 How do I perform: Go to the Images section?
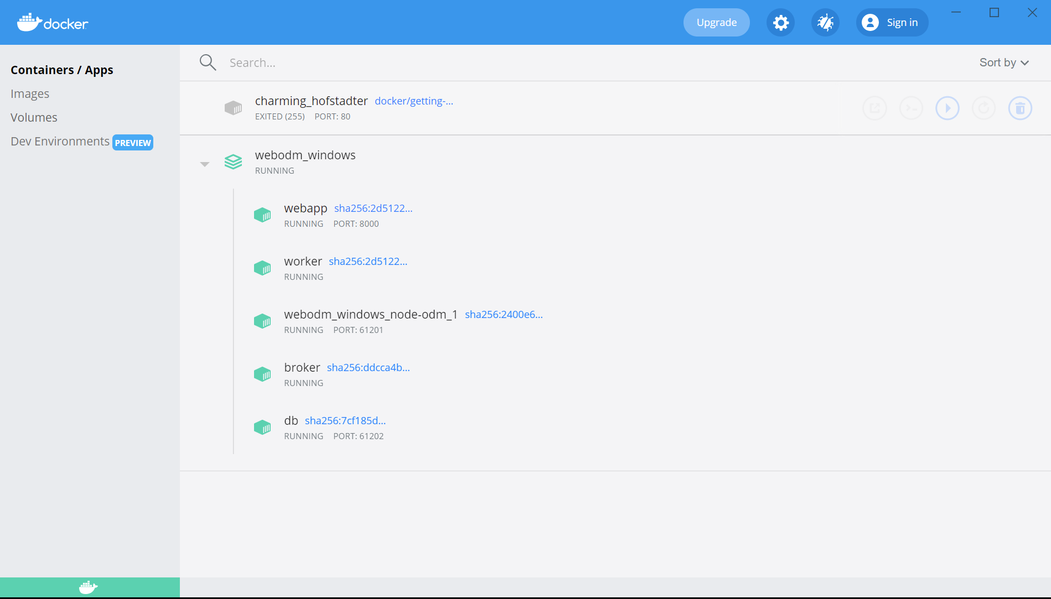coord(30,94)
